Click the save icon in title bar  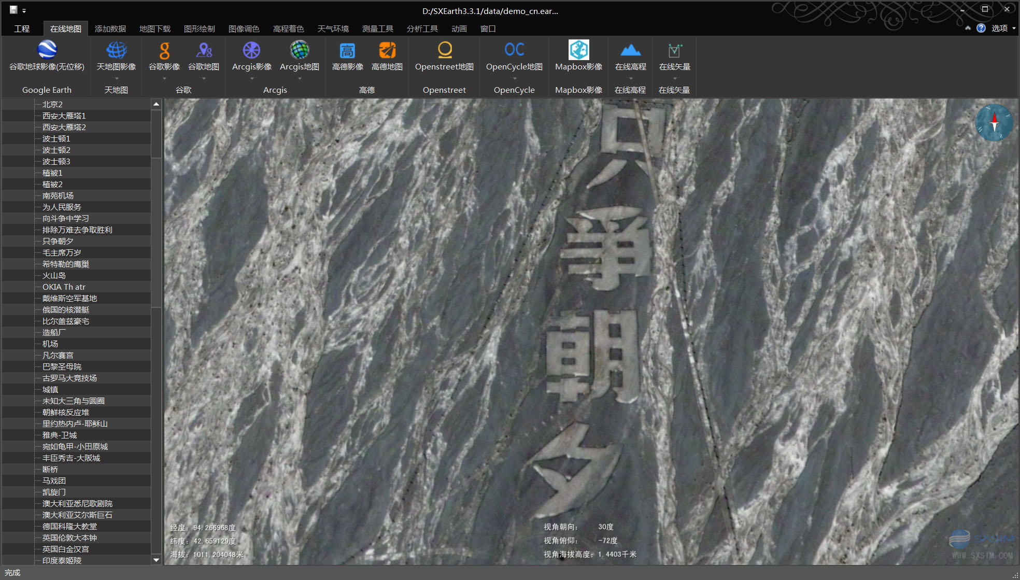(x=13, y=10)
